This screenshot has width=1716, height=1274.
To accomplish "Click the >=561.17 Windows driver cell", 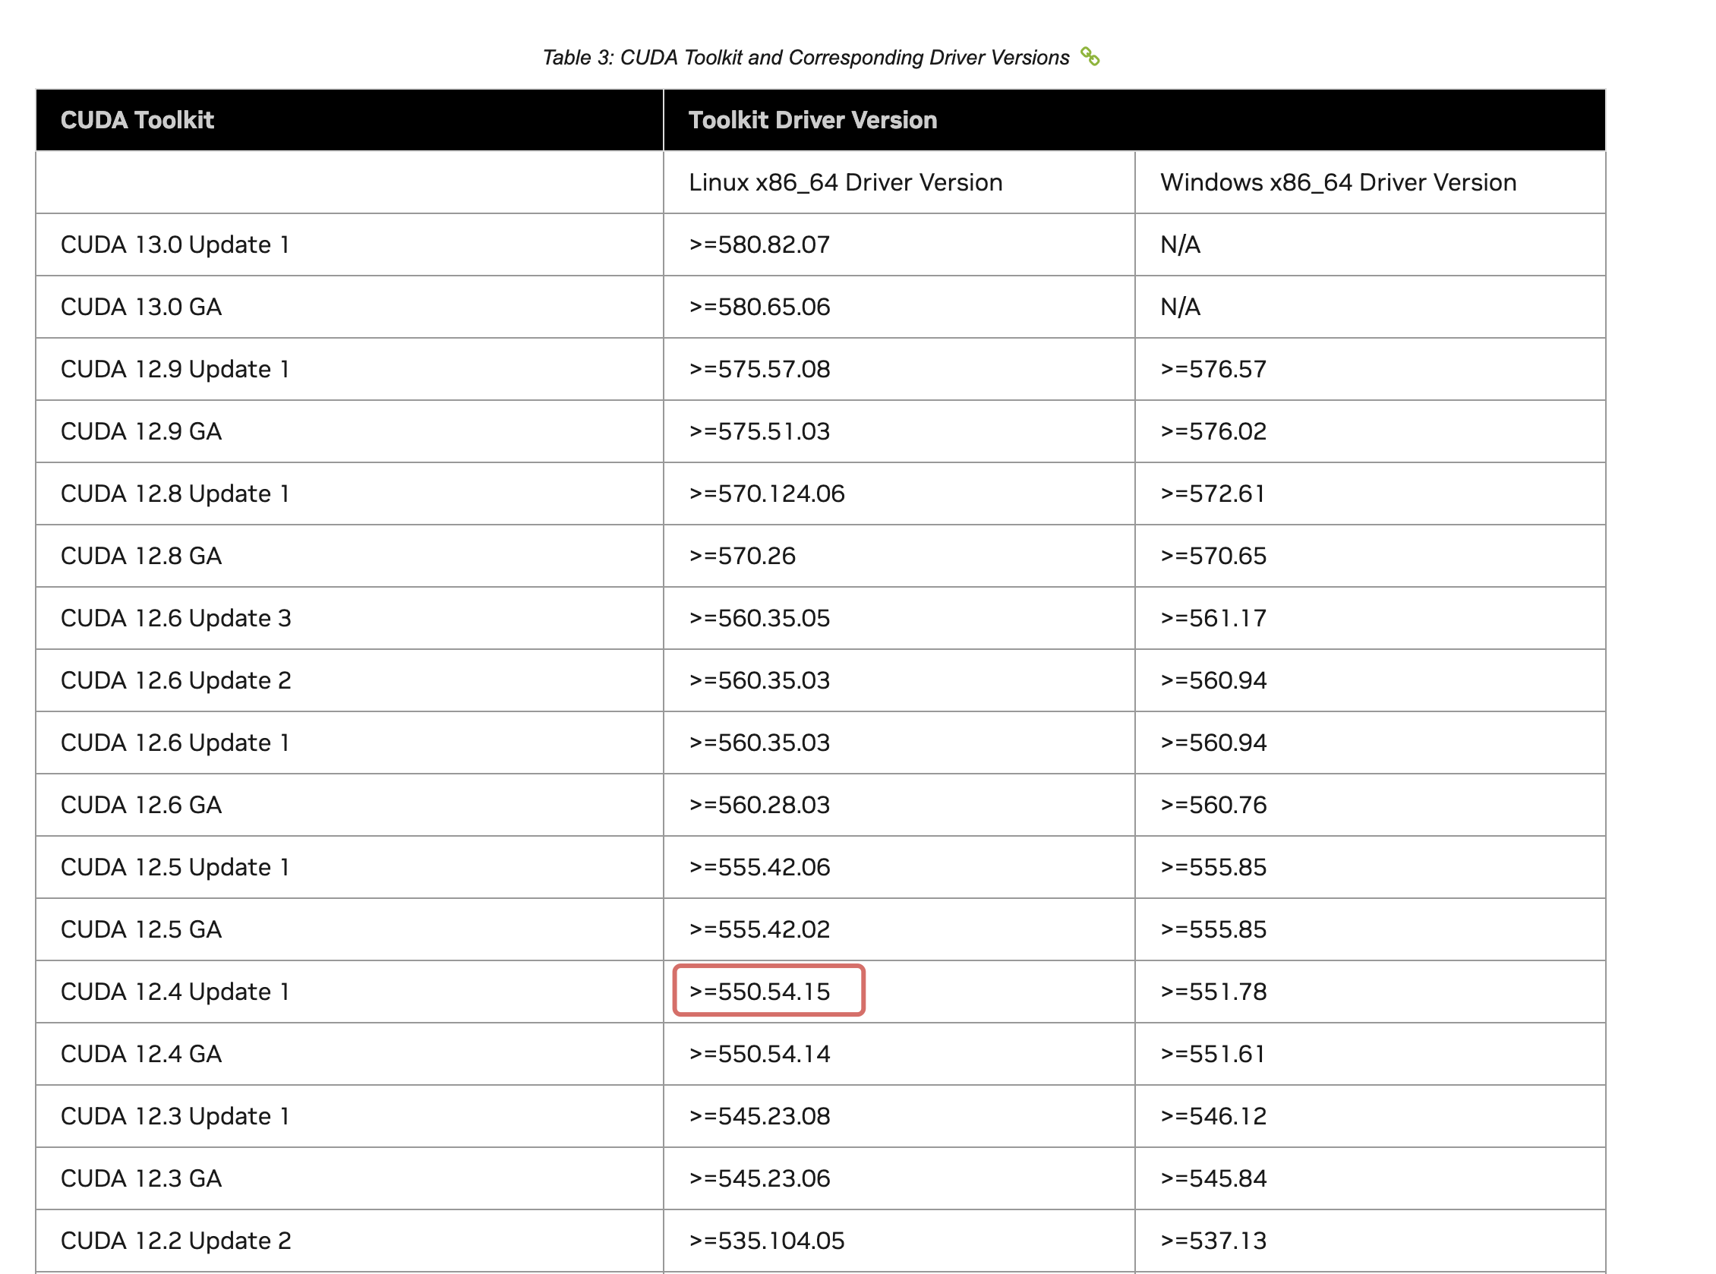I will pos(1213,618).
